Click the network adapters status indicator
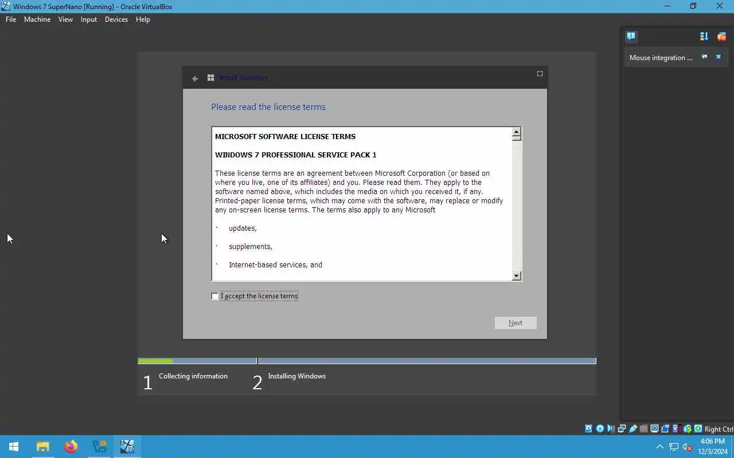 pyautogui.click(x=622, y=428)
